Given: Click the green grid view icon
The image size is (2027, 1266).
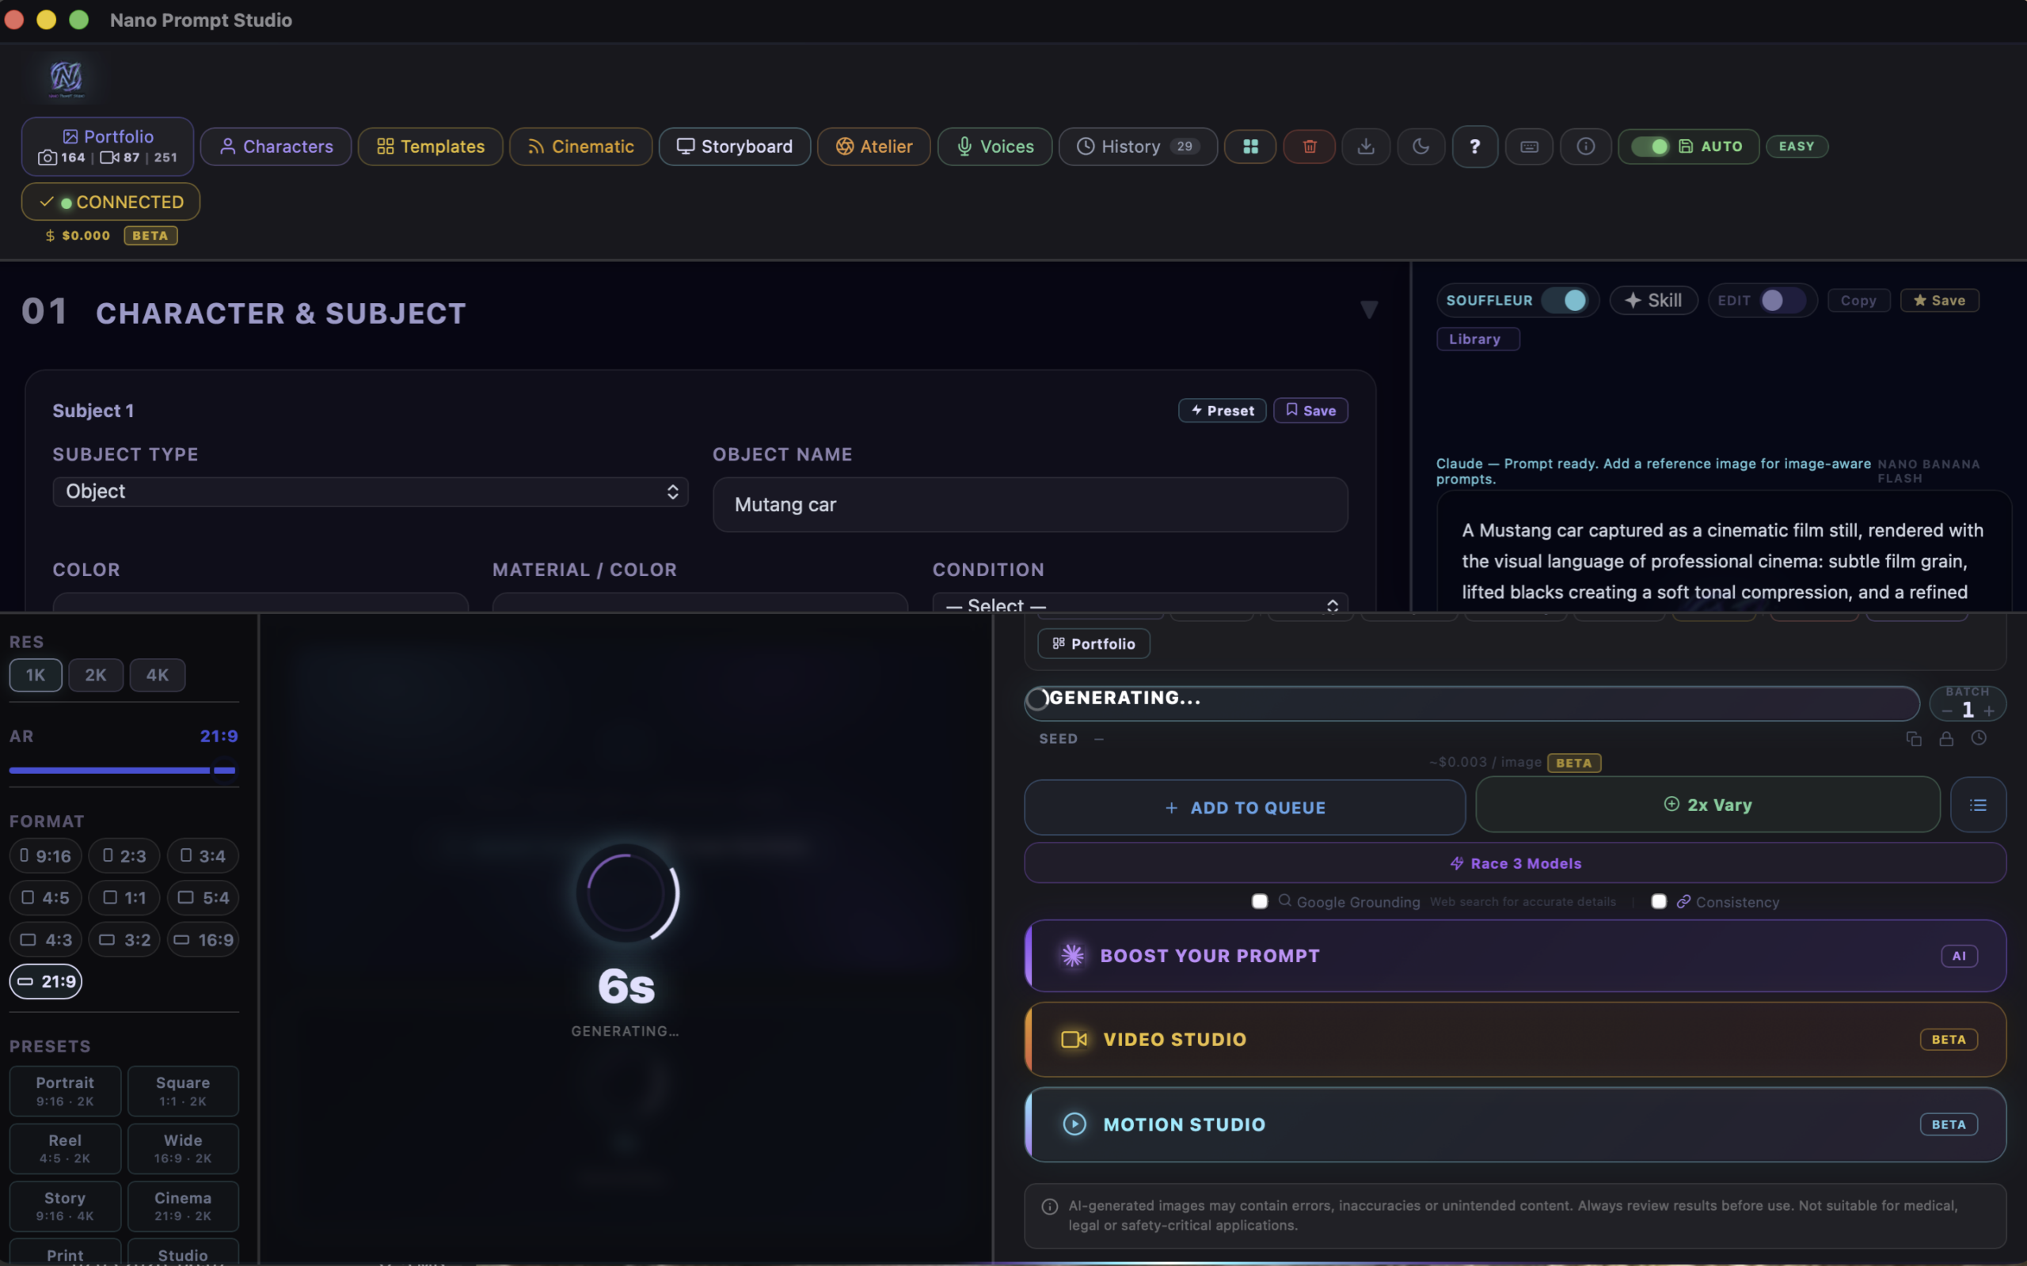Looking at the screenshot, I should (x=1249, y=146).
